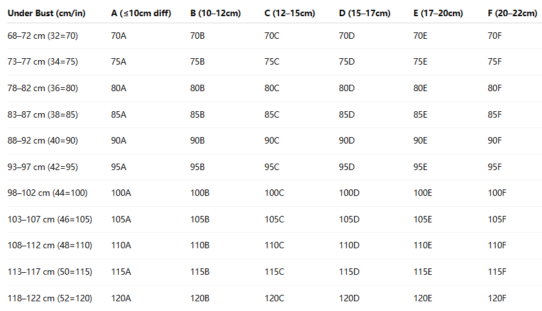
Task: Pick the 100C size cell
Action: pos(275,193)
